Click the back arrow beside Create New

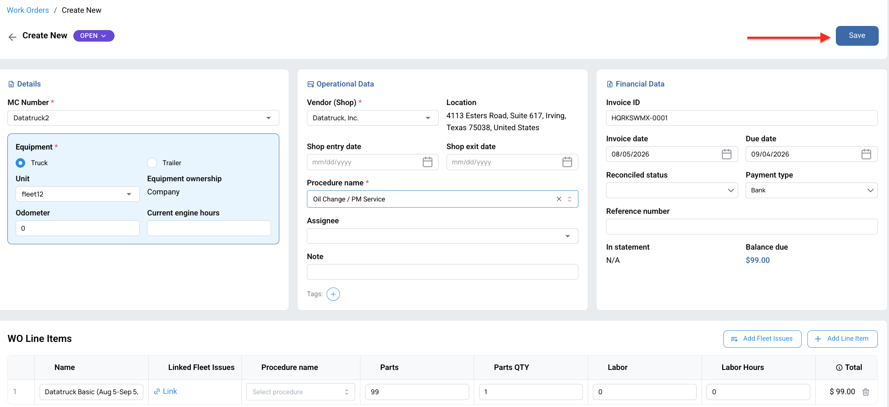pyautogui.click(x=12, y=37)
